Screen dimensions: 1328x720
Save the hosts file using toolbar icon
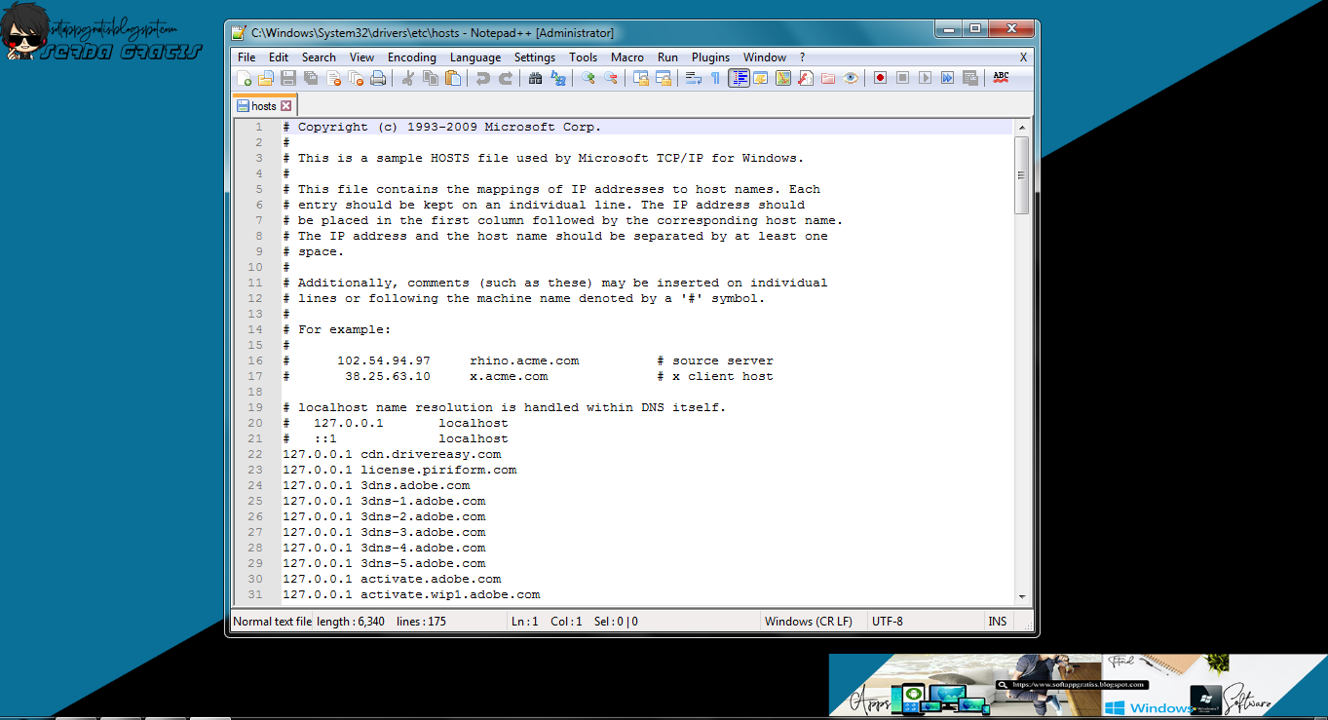pos(287,78)
